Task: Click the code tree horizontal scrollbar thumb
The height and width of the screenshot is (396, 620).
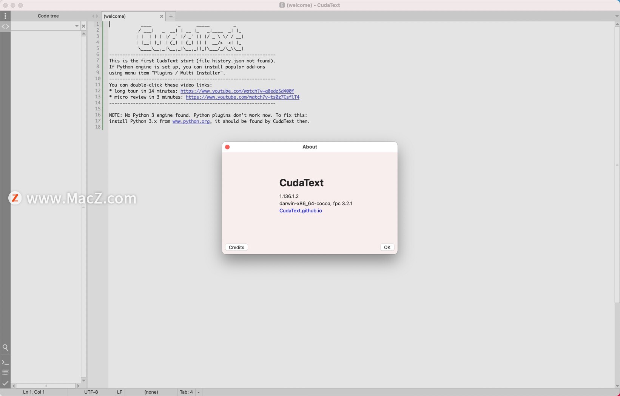Action: [46, 386]
